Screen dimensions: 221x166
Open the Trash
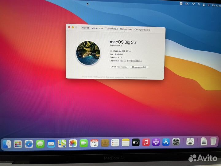(x=213, y=141)
